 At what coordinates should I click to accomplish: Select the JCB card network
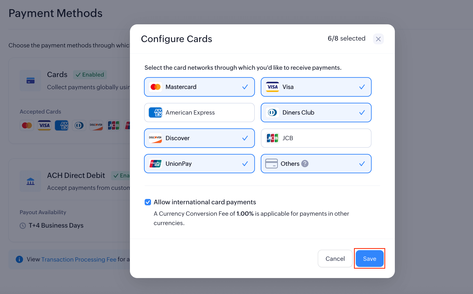316,138
